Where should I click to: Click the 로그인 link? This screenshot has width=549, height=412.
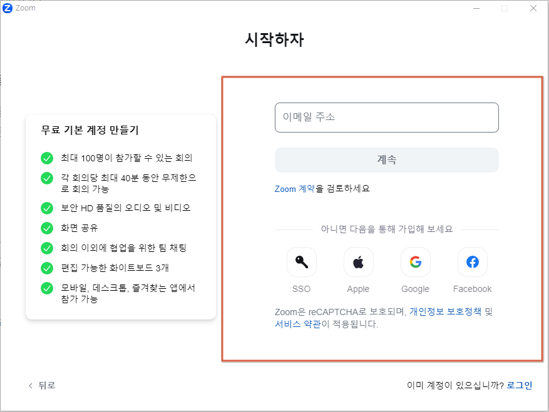tap(520, 385)
